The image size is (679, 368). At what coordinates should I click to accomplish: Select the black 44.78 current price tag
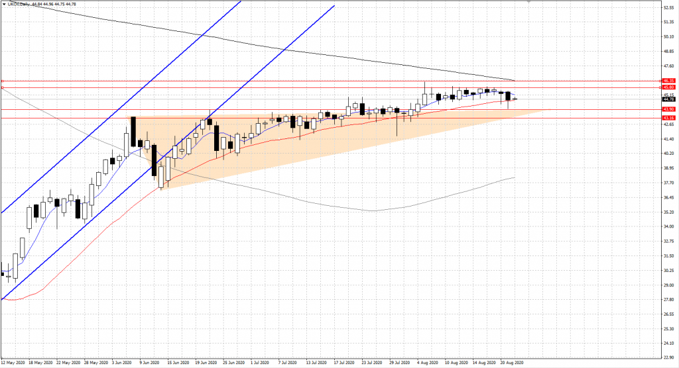coord(668,99)
